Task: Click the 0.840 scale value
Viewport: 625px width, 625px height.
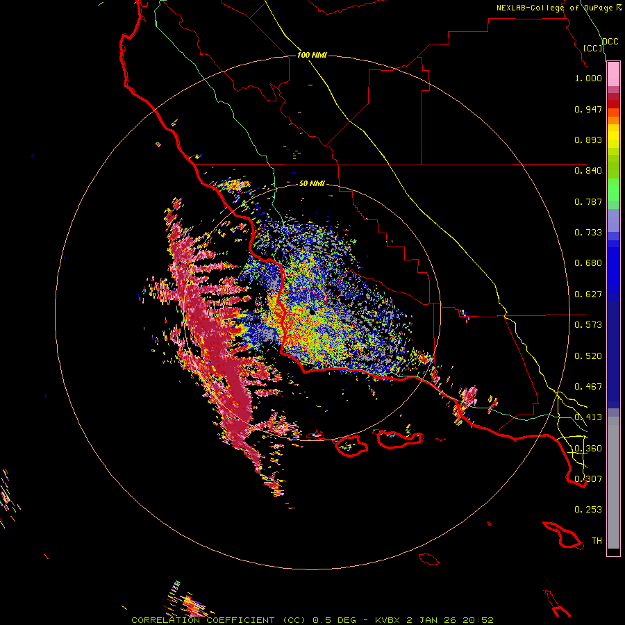Action: (x=588, y=171)
